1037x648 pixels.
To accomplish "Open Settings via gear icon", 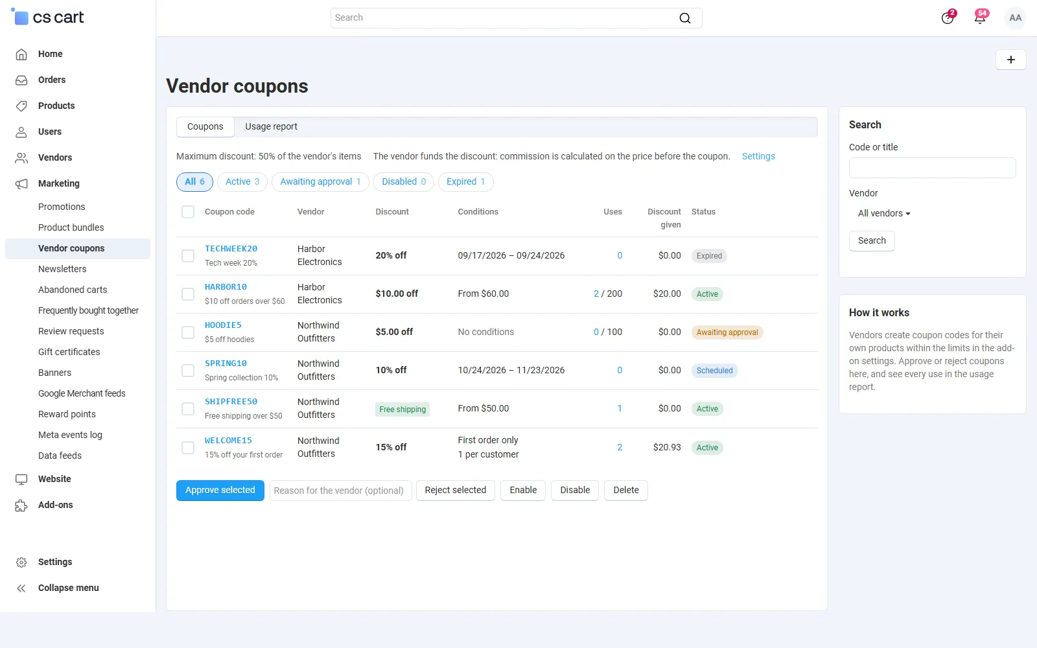I will [x=21, y=562].
